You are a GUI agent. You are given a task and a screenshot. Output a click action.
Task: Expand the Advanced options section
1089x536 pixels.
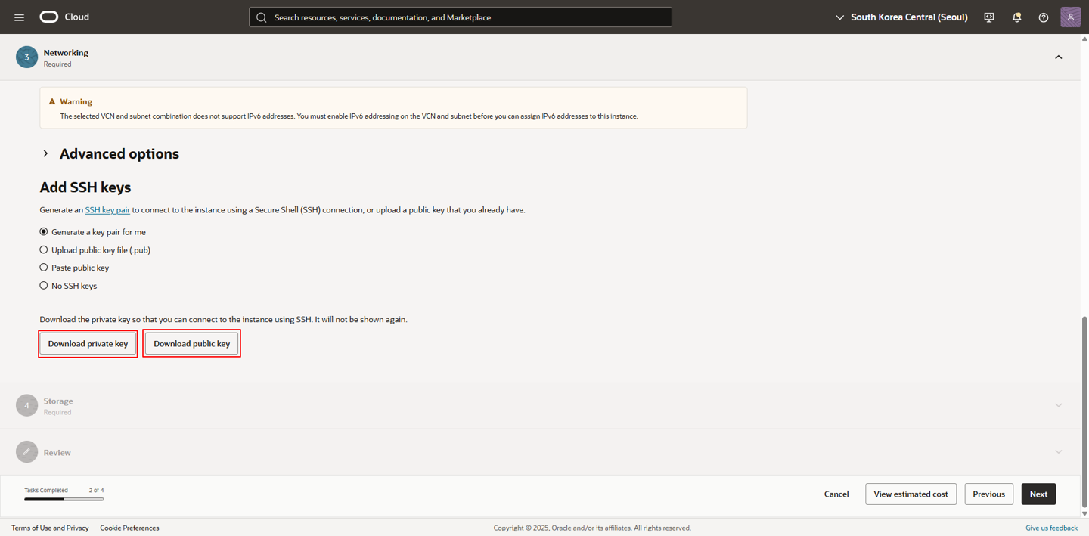tap(46, 154)
